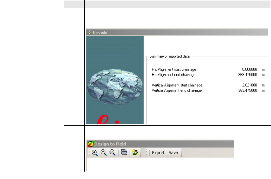Click the Zoom In magnifier icon
This screenshot has height=179, width=271.
pos(95,153)
